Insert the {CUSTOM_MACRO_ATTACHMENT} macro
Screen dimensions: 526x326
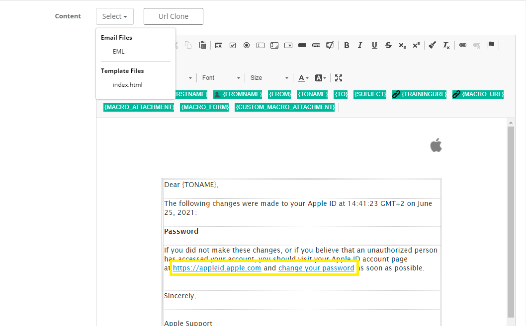point(285,107)
